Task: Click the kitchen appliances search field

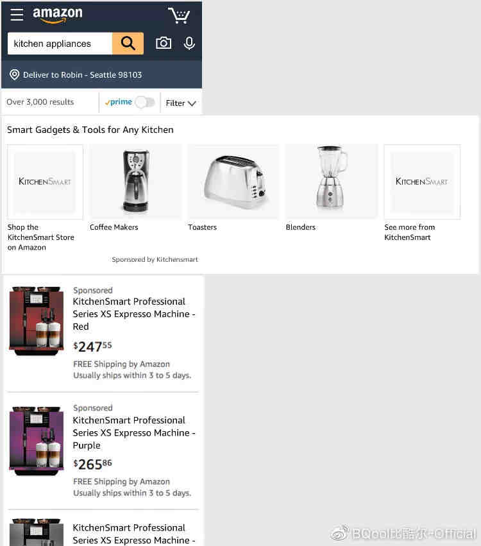Action: pos(60,44)
